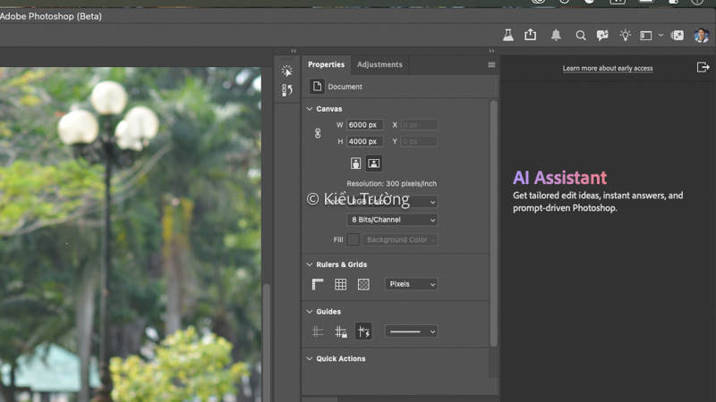Switch to the Properties tab
This screenshot has height=402, width=716.
click(x=326, y=64)
